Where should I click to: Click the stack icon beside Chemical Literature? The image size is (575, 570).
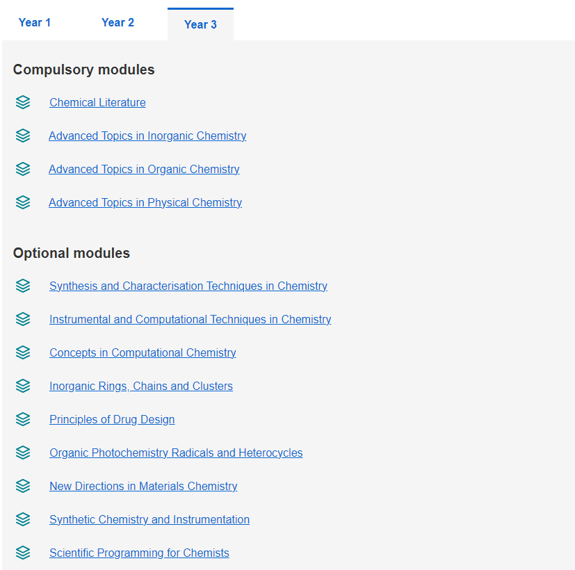23,102
